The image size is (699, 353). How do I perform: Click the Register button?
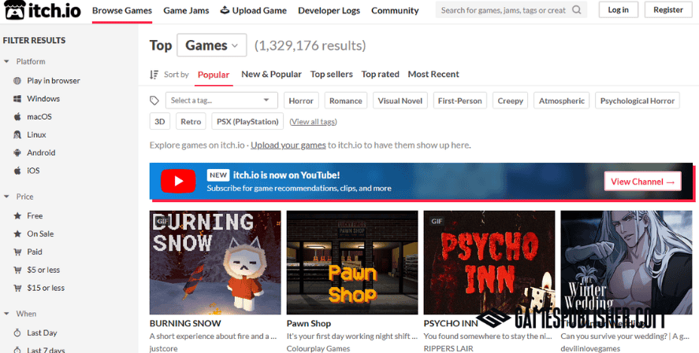[x=668, y=9]
